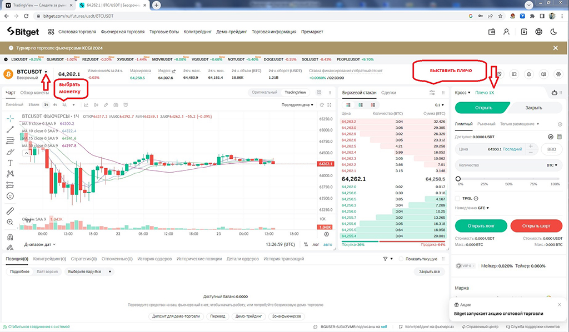This screenshot has height=332, width=569.
Task: Switch to 'Обзор монеты' tab
Action: pyautogui.click(x=34, y=93)
